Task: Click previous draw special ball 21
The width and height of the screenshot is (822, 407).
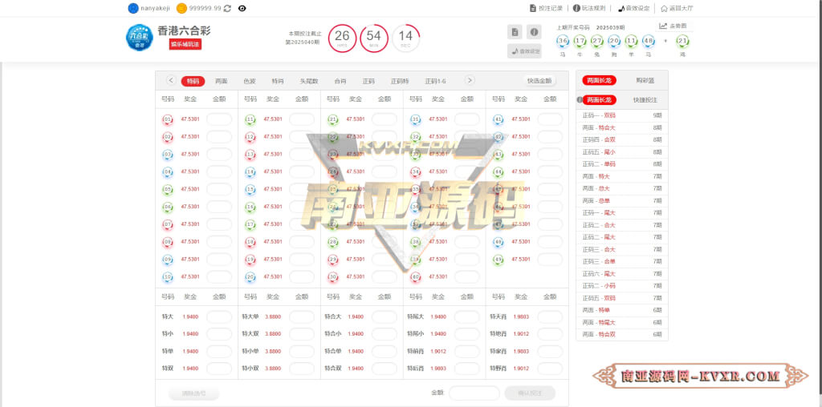Action: [682, 41]
